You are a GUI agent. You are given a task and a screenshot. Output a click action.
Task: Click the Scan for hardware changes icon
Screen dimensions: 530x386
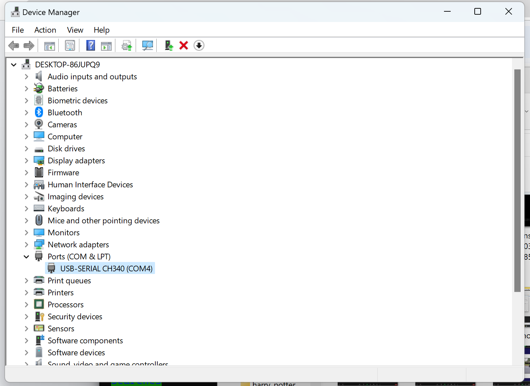(147, 46)
